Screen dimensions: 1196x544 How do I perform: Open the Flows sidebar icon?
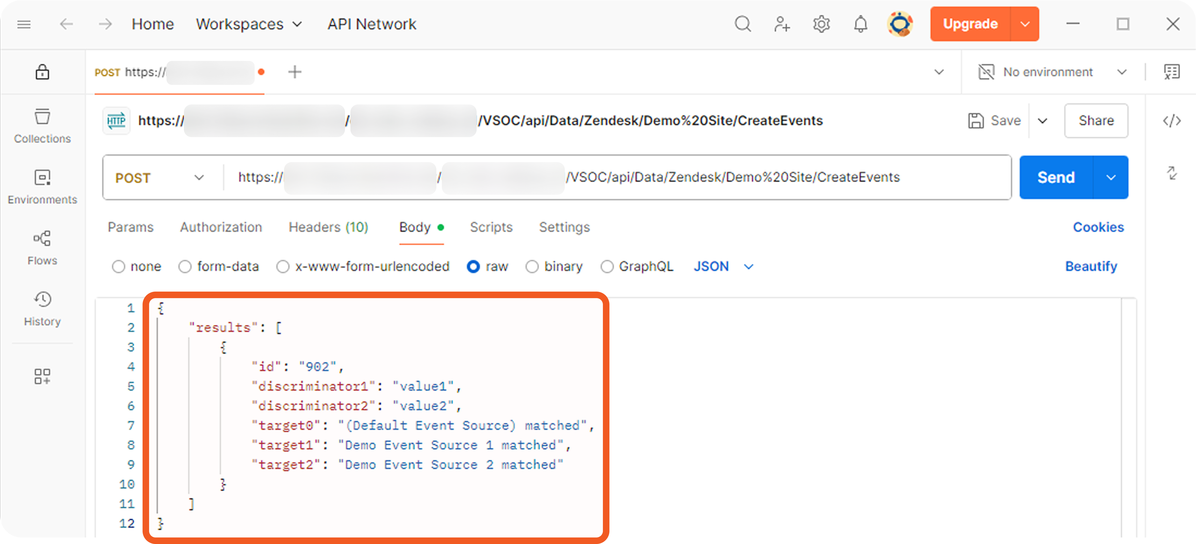[x=42, y=248]
